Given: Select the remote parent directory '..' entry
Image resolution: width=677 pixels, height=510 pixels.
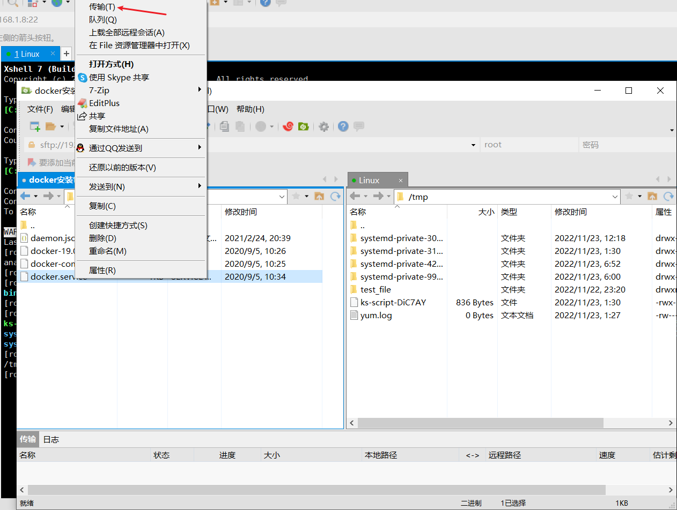Looking at the screenshot, I should (363, 226).
